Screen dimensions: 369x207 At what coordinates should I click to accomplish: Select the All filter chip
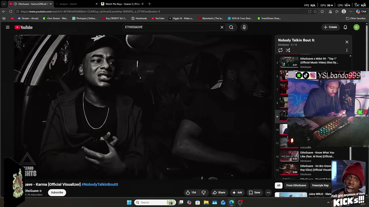[278, 185]
